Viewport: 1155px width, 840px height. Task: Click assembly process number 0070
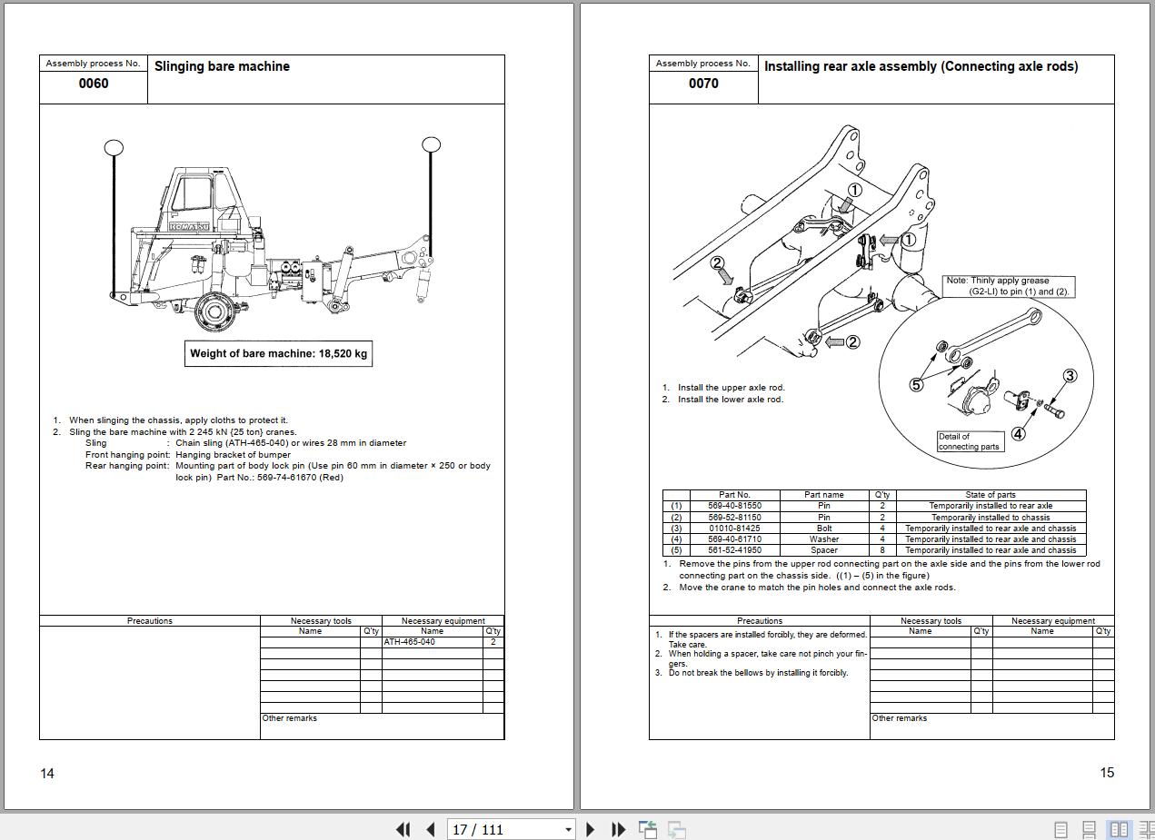703,84
